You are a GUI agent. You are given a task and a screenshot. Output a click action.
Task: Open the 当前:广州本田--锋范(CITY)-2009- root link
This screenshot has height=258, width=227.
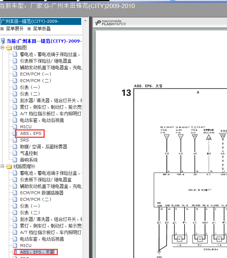[x=44, y=41]
